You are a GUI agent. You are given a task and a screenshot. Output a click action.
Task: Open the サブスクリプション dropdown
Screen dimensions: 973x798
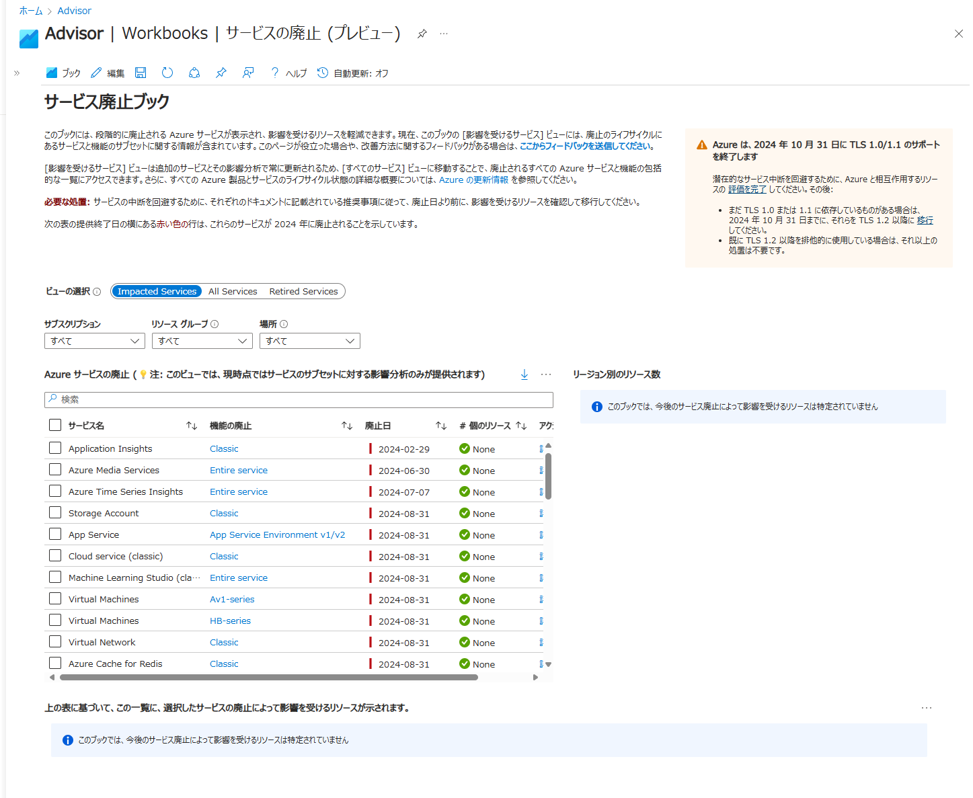[95, 341]
